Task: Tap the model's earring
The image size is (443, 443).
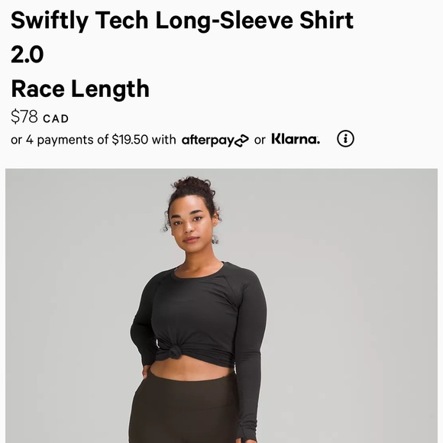Action: (x=215, y=241)
